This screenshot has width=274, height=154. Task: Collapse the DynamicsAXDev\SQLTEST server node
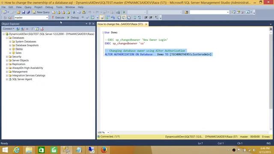tap(4, 34)
